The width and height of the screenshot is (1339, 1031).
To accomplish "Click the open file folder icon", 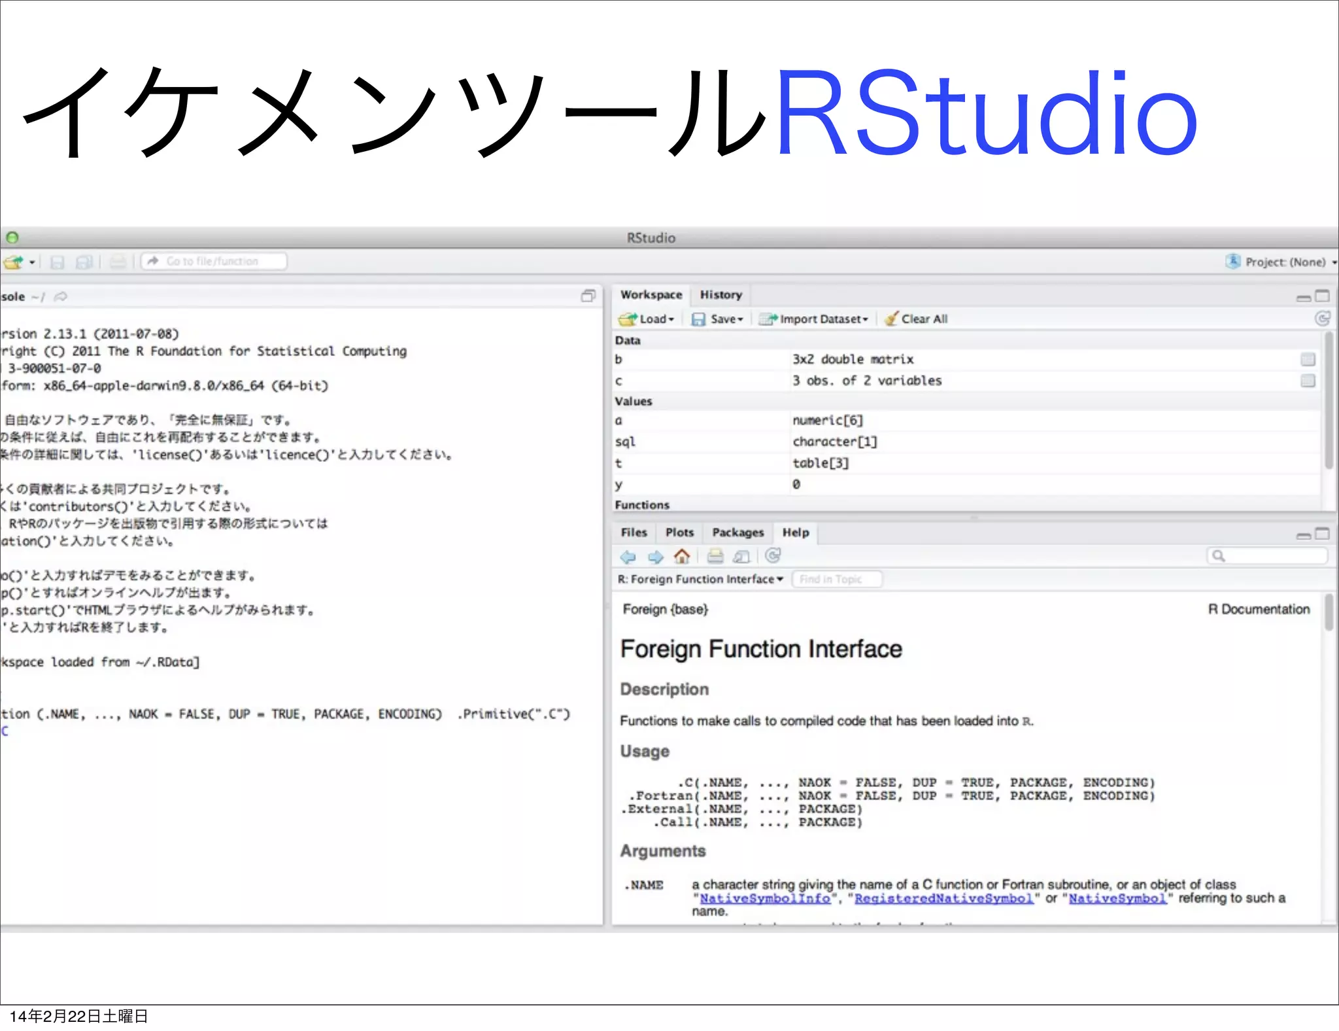I will (x=13, y=262).
